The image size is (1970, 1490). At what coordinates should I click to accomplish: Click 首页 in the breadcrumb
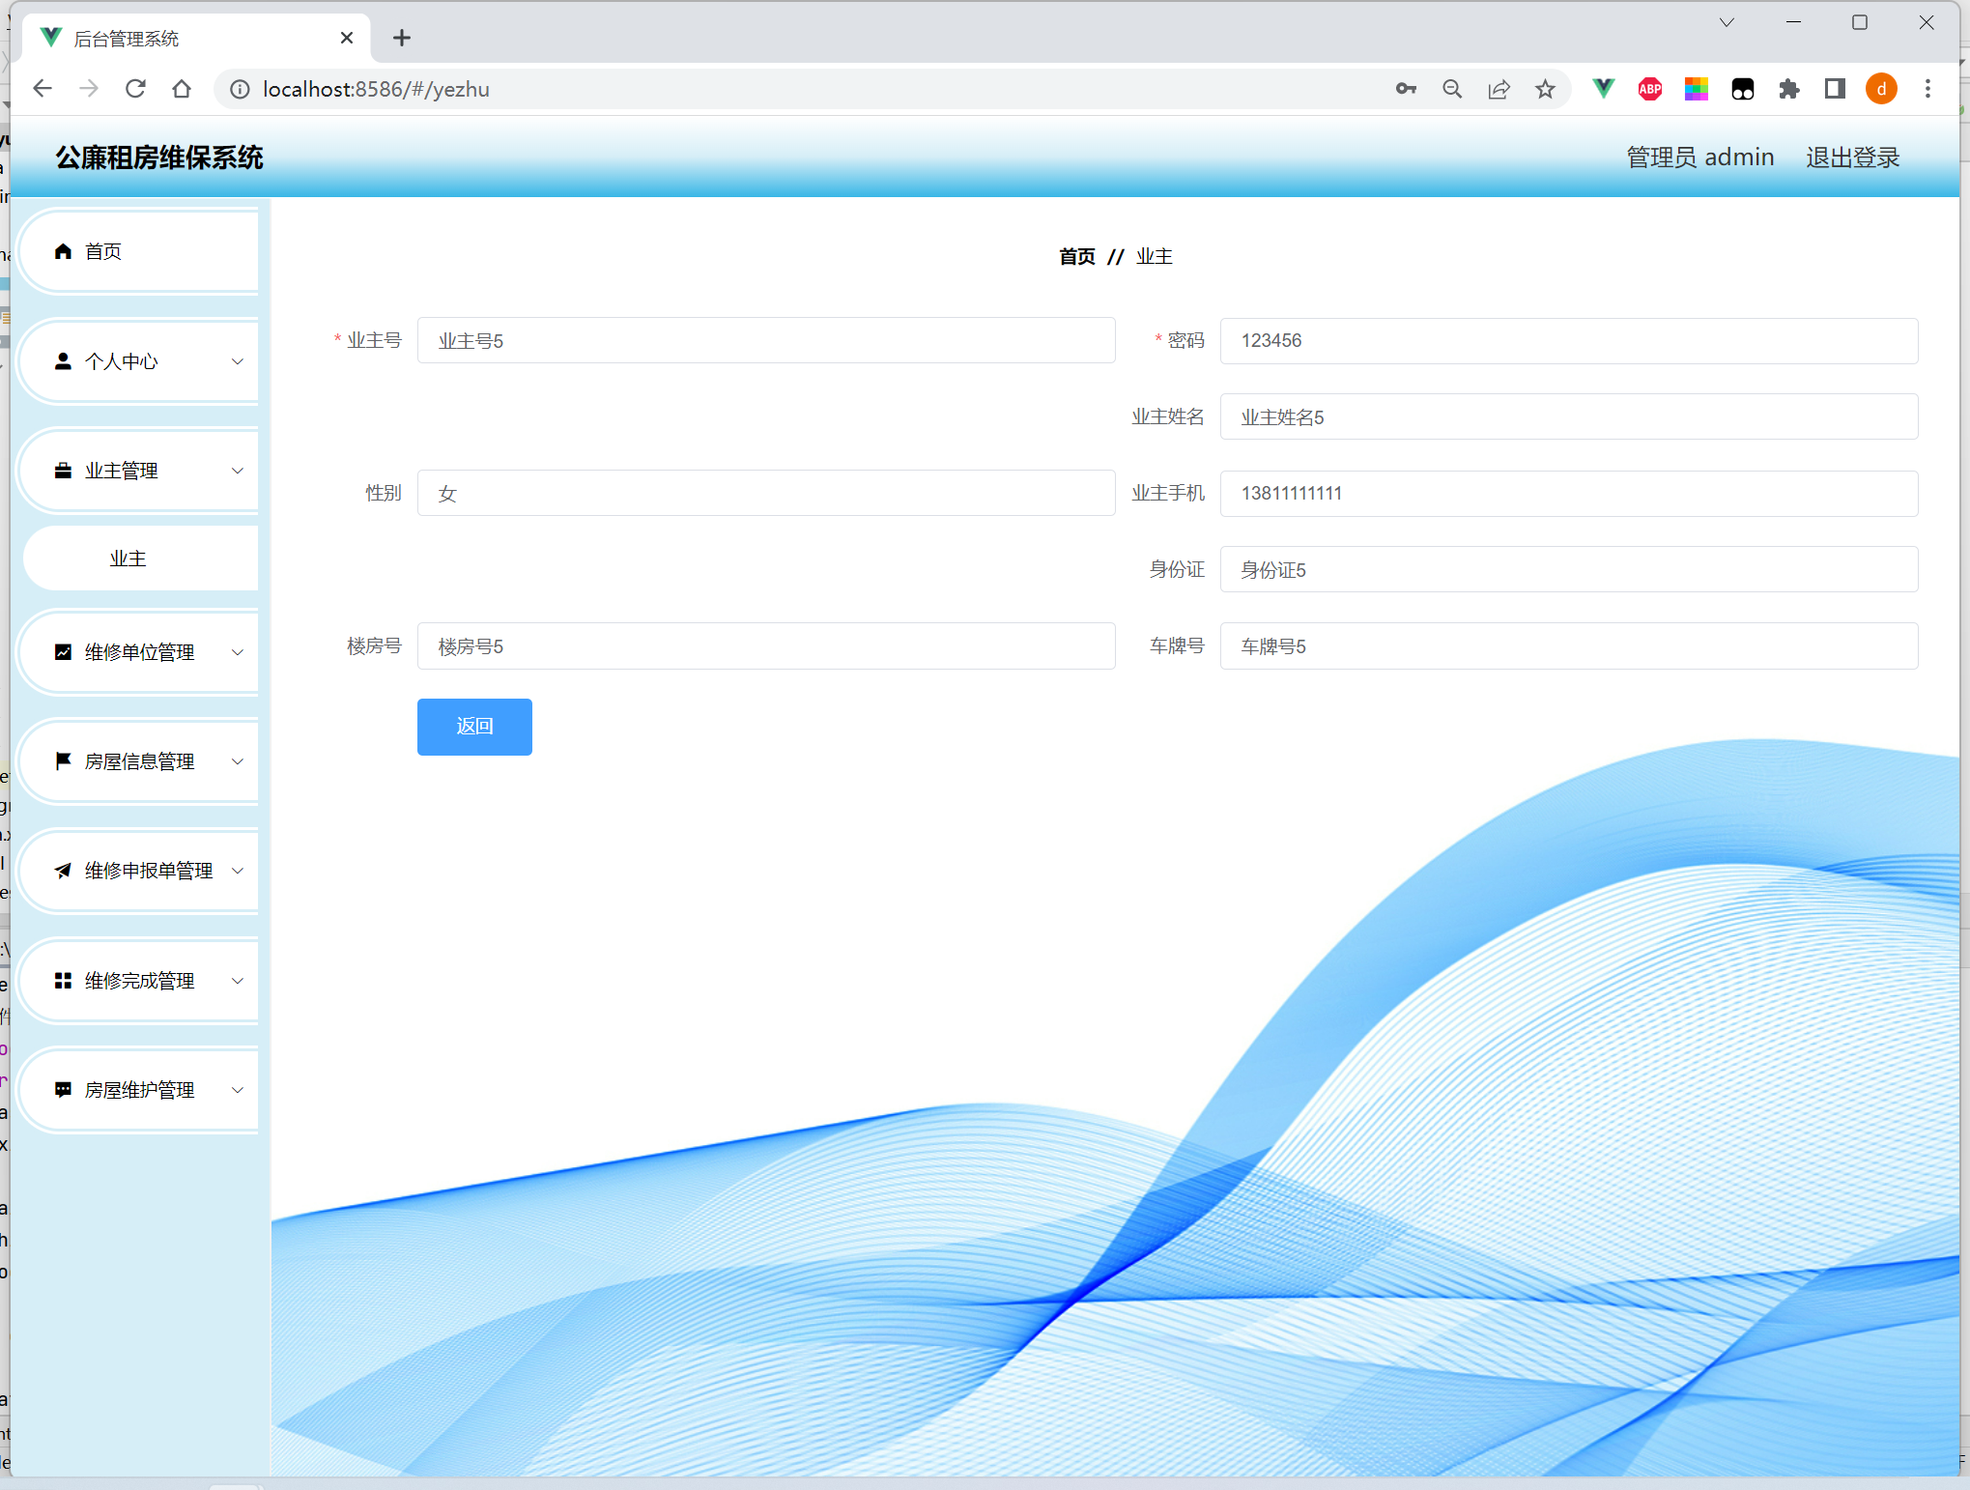pyautogui.click(x=1076, y=256)
